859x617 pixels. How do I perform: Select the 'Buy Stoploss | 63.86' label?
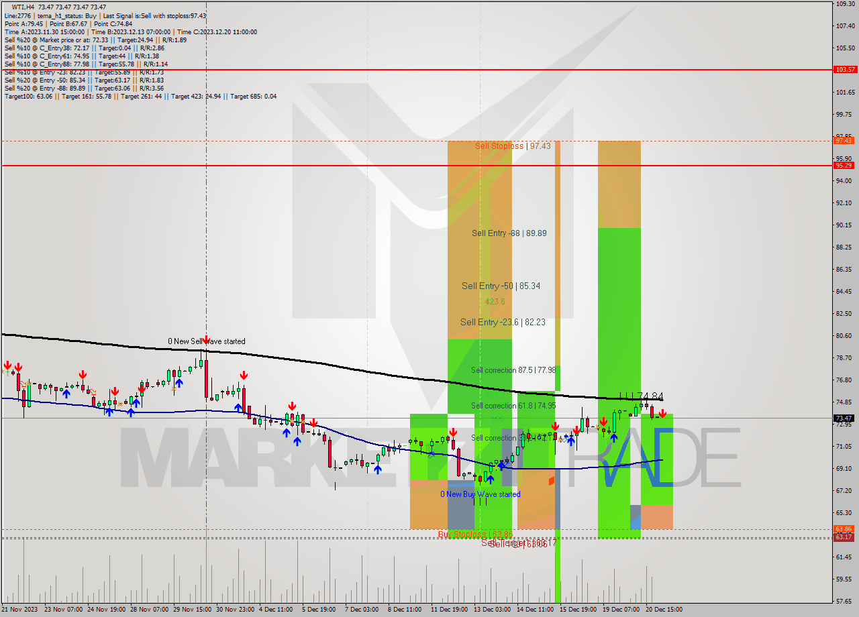pos(475,534)
